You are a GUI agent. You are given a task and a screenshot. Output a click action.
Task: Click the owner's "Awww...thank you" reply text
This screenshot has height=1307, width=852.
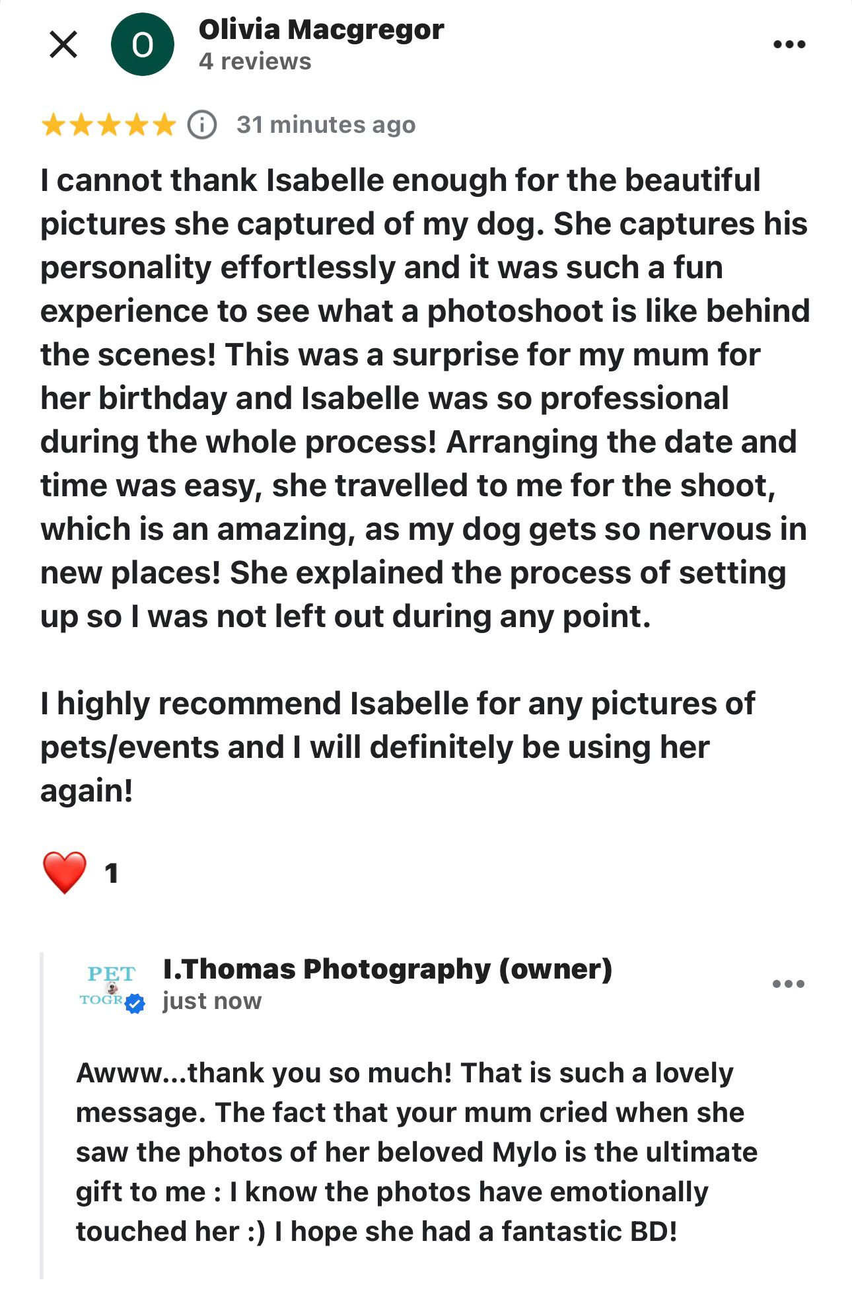(x=416, y=1152)
